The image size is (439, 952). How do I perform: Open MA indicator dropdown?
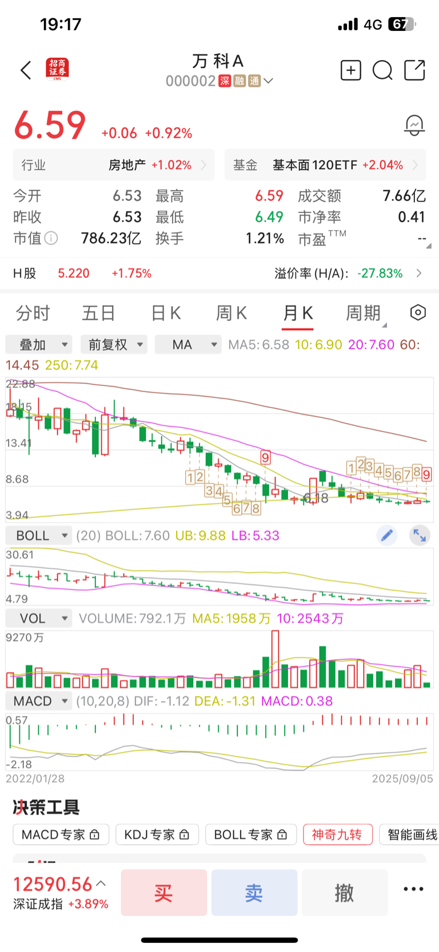pyautogui.click(x=188, y=345)
